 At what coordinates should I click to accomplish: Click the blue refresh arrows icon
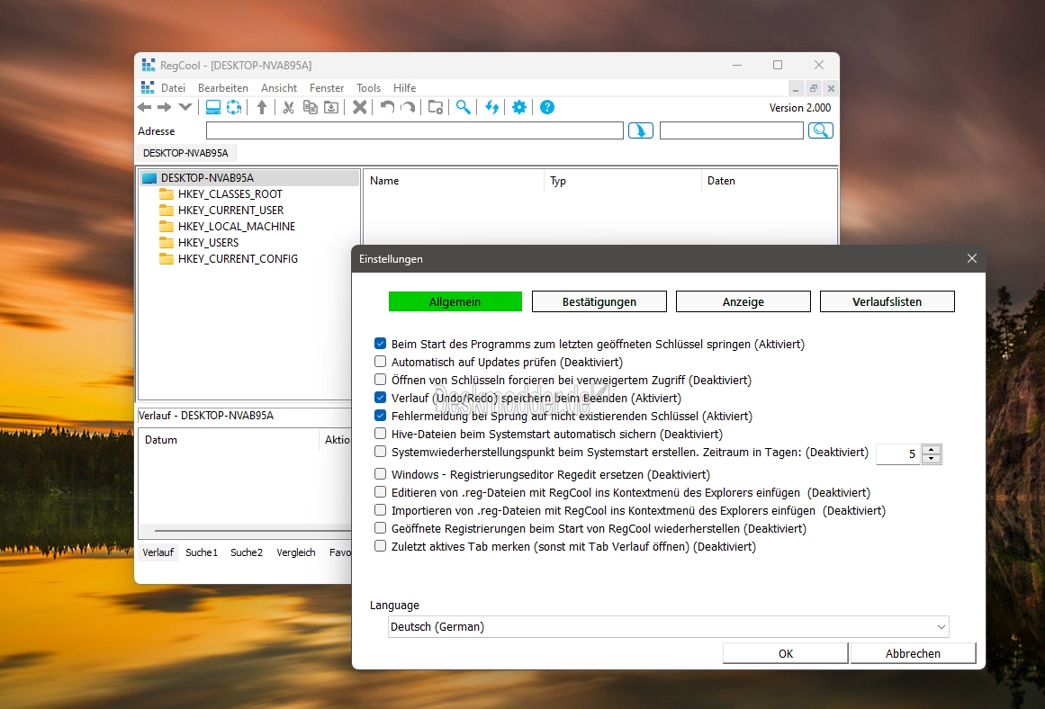(491, 107)
